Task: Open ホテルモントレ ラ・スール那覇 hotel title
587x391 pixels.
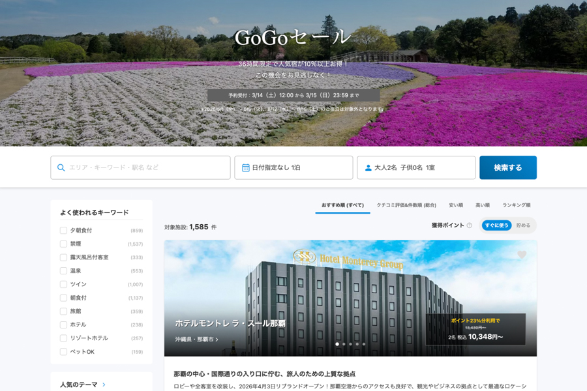Action: point(230,323)
